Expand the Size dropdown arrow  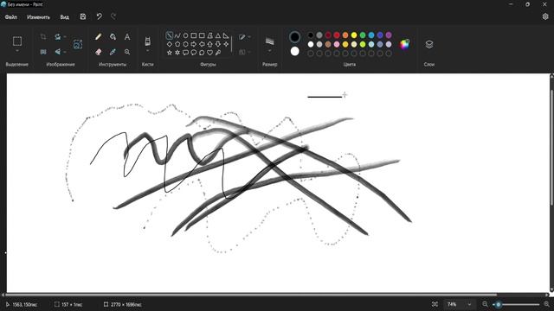(269, 51)
